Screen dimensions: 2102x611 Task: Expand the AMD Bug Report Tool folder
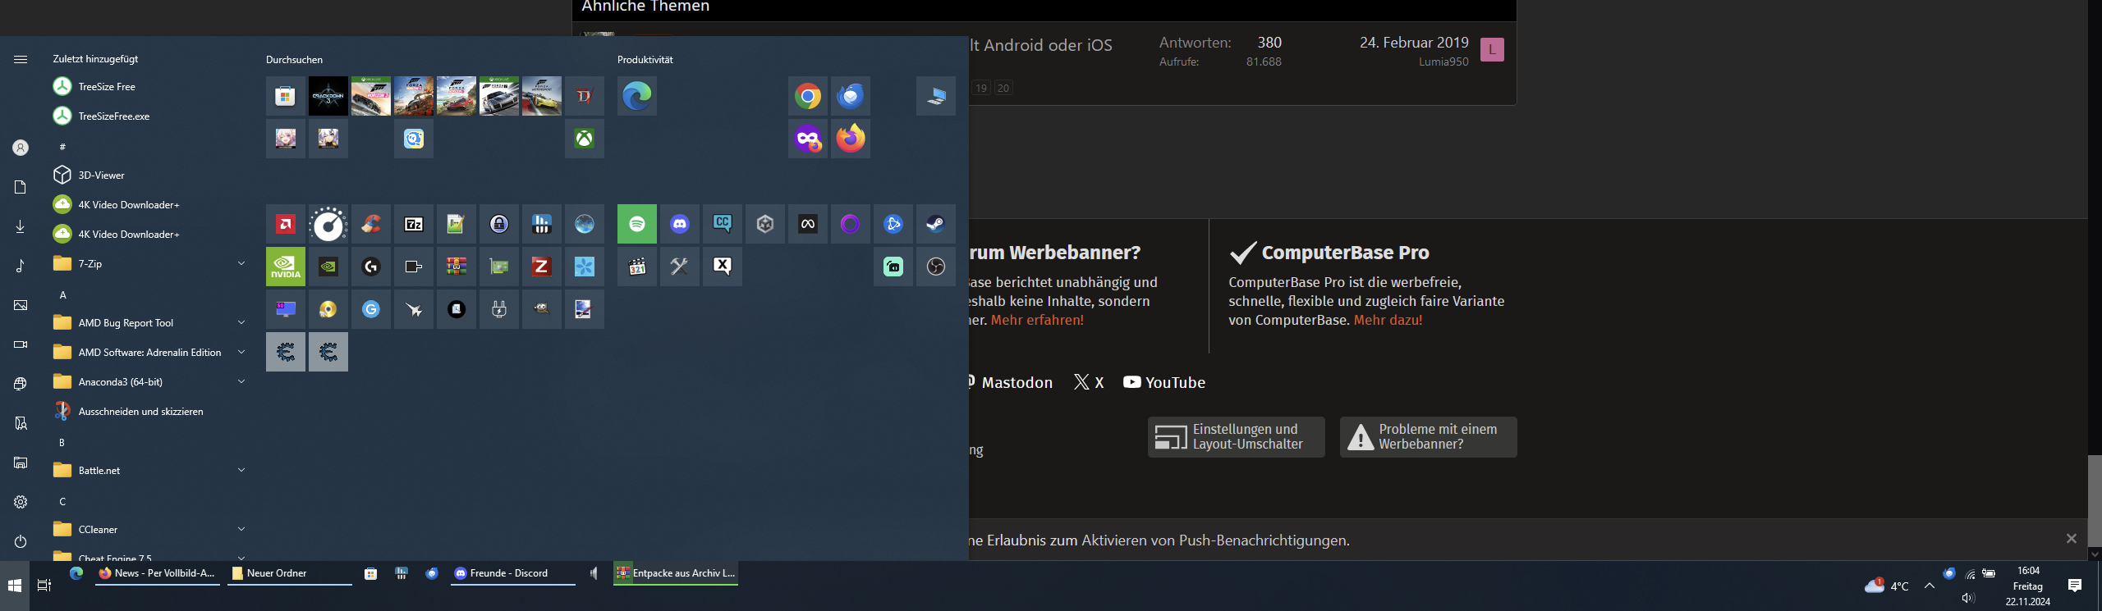coord(241,322)
